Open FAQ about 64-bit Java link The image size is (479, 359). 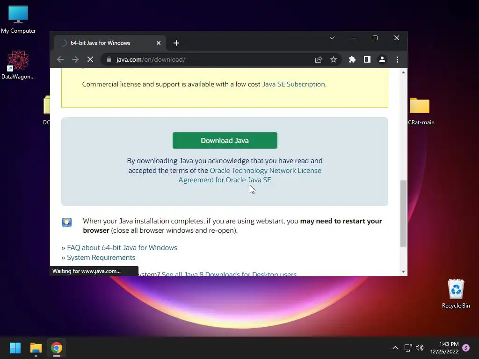coord(122,248)
